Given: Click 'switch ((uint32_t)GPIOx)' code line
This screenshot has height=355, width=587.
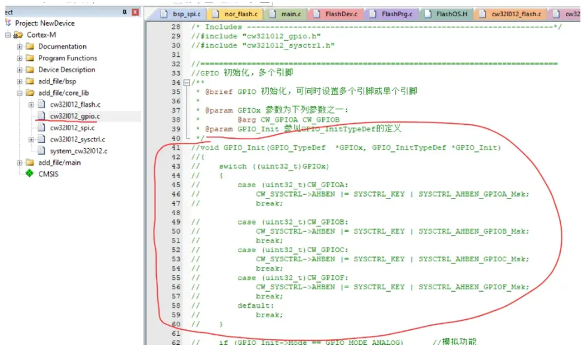Looking at the screenshot, I should tap(274, 166).
